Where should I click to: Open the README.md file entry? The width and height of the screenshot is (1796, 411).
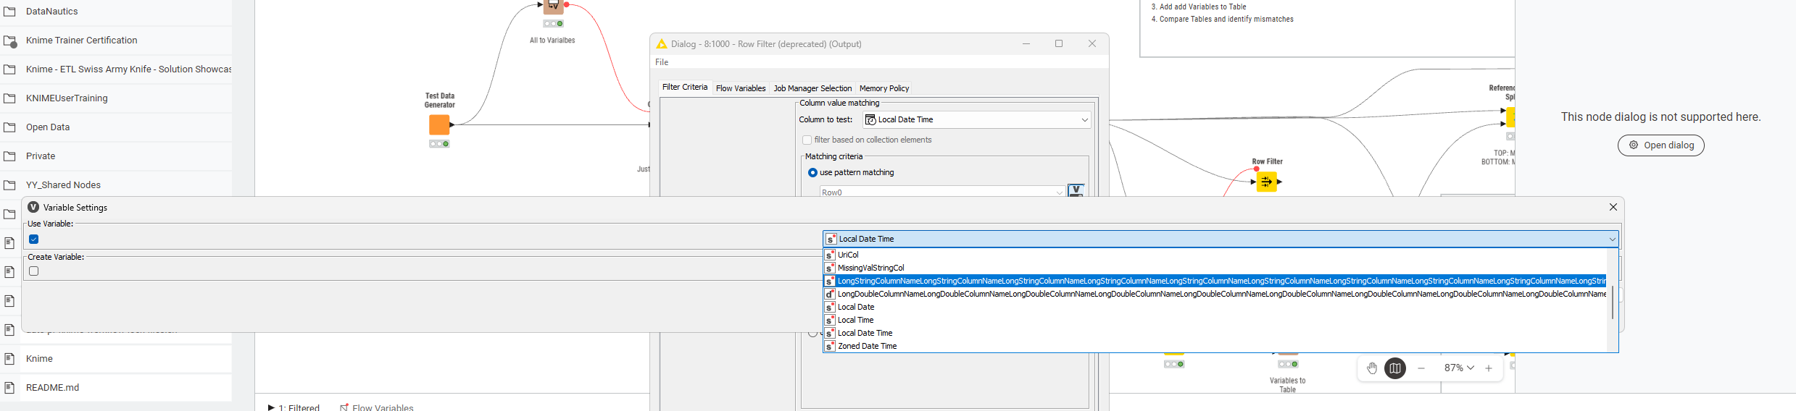point(52,387)
